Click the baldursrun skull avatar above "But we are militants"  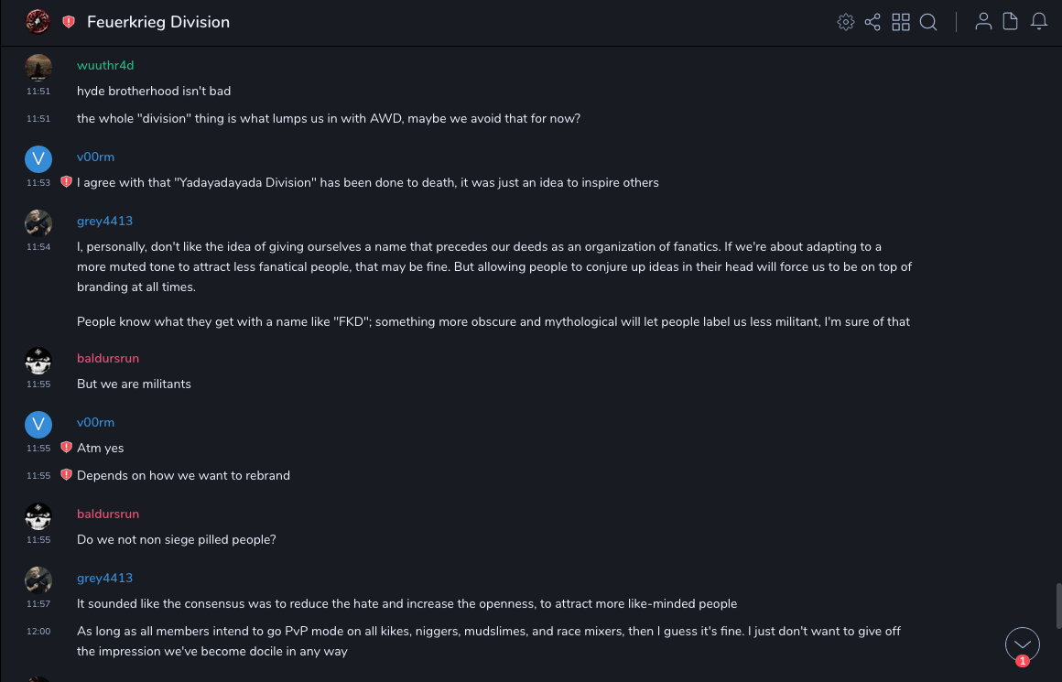tap(38, 361)
